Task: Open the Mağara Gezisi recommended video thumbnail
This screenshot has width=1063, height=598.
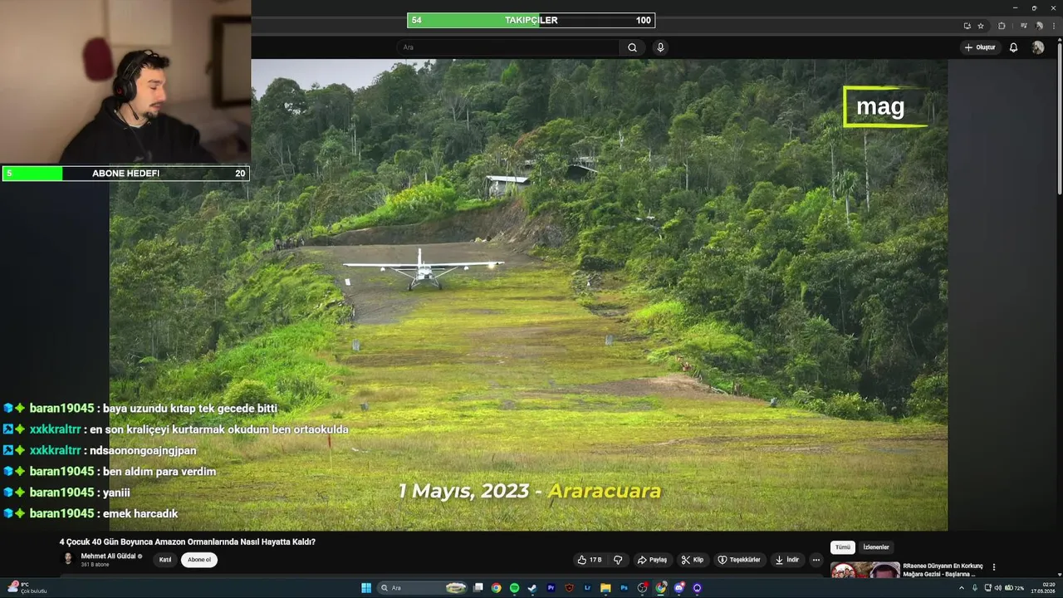Action: click(865, 570)
